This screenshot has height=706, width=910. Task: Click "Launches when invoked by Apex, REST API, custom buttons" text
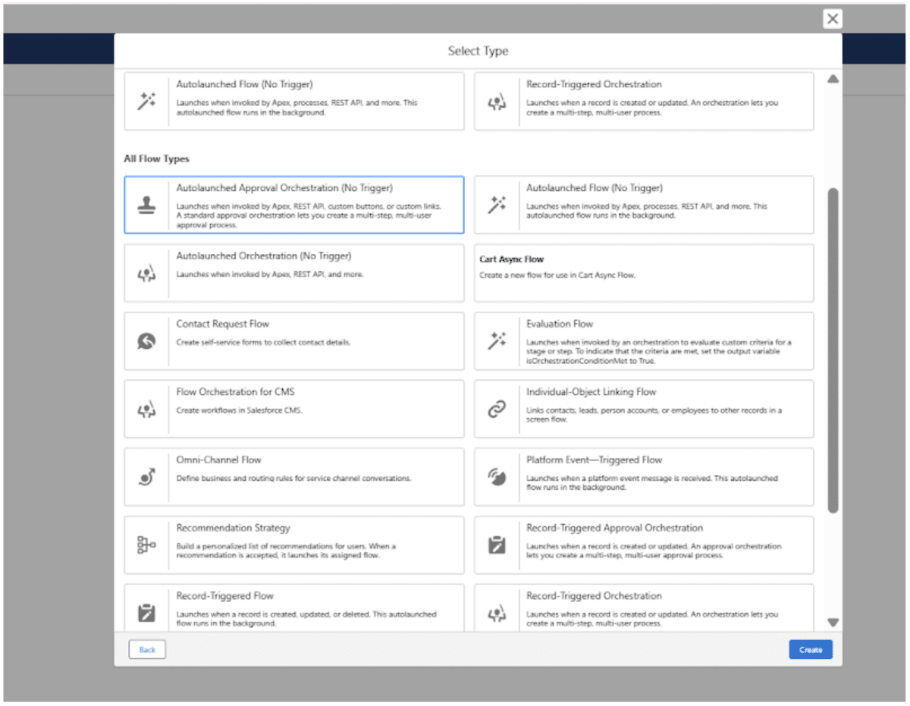click(x=309, y=215)
